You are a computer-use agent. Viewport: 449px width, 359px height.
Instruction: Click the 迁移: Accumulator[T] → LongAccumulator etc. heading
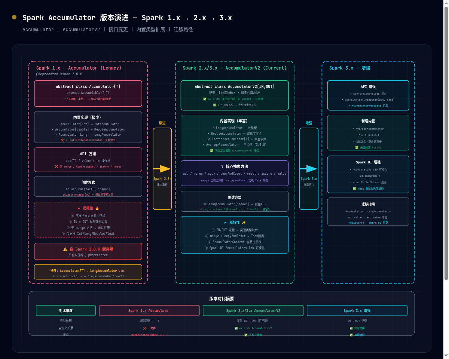click(x=88, y=271)
